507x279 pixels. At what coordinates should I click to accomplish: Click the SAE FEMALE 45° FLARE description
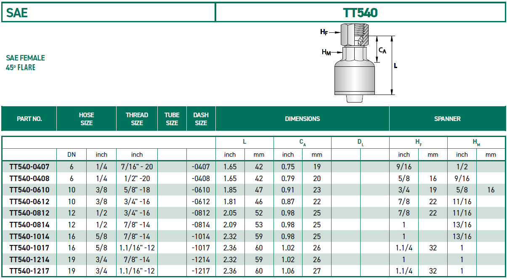[25, 62]
